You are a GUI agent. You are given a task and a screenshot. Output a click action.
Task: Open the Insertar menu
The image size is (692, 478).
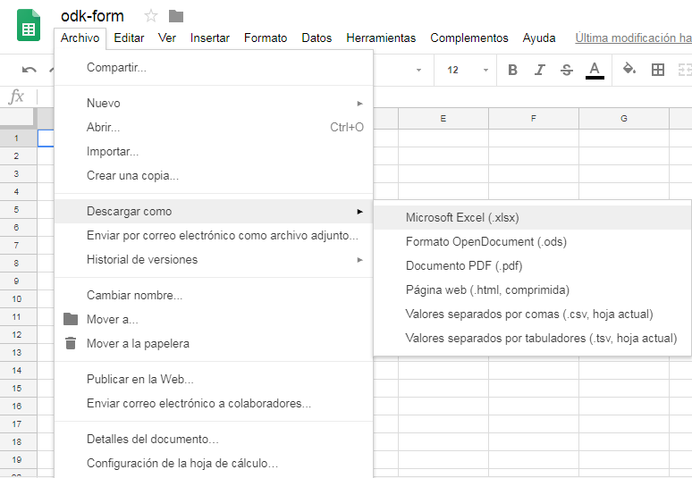(209, 38)
